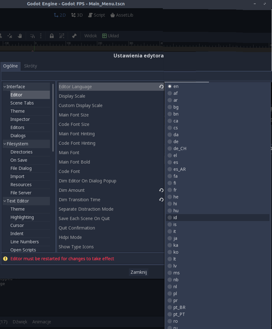Select the pl language option
This screenshot has height=329, width=272.
point(218,294)
